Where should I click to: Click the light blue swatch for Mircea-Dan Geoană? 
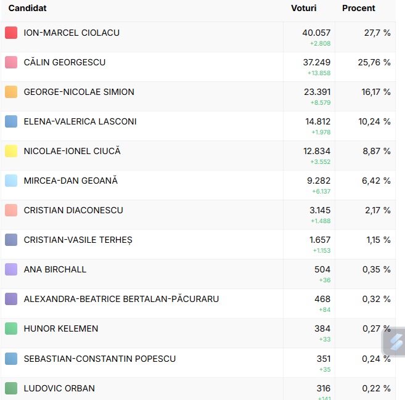11,181
